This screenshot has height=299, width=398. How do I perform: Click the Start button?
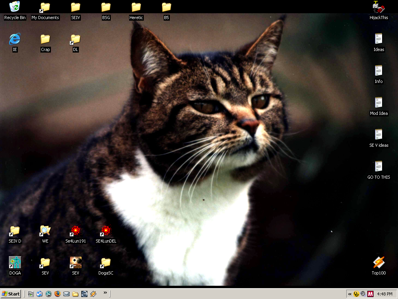coord(11,294)
